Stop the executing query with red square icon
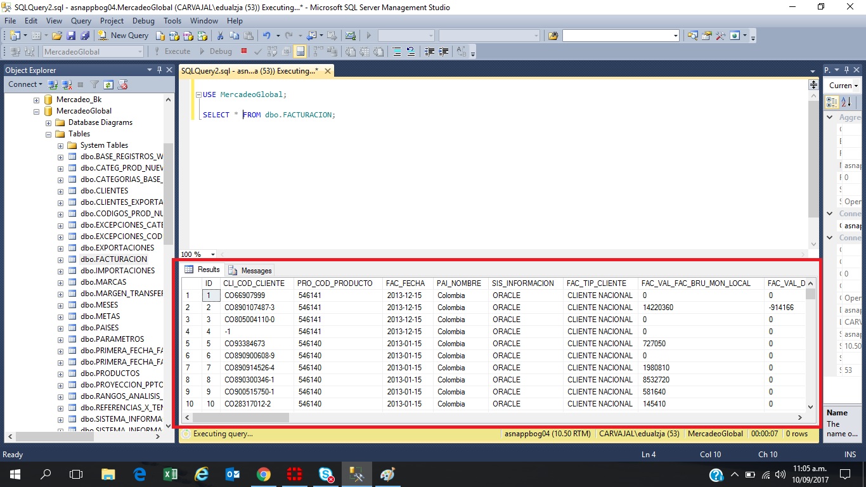Image resolution: width=866 pixels, height=487 pixels. tap(243, 51)
